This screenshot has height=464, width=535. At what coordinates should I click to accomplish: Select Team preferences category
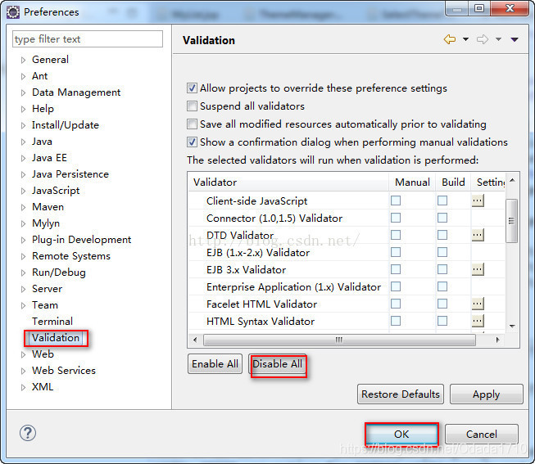tap(45, 305)
